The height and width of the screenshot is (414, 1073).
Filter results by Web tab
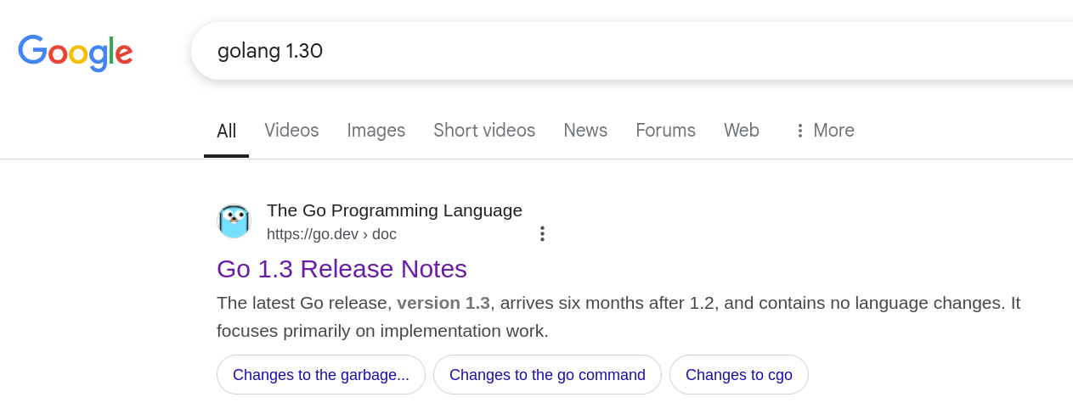click(x=741, y=131)
